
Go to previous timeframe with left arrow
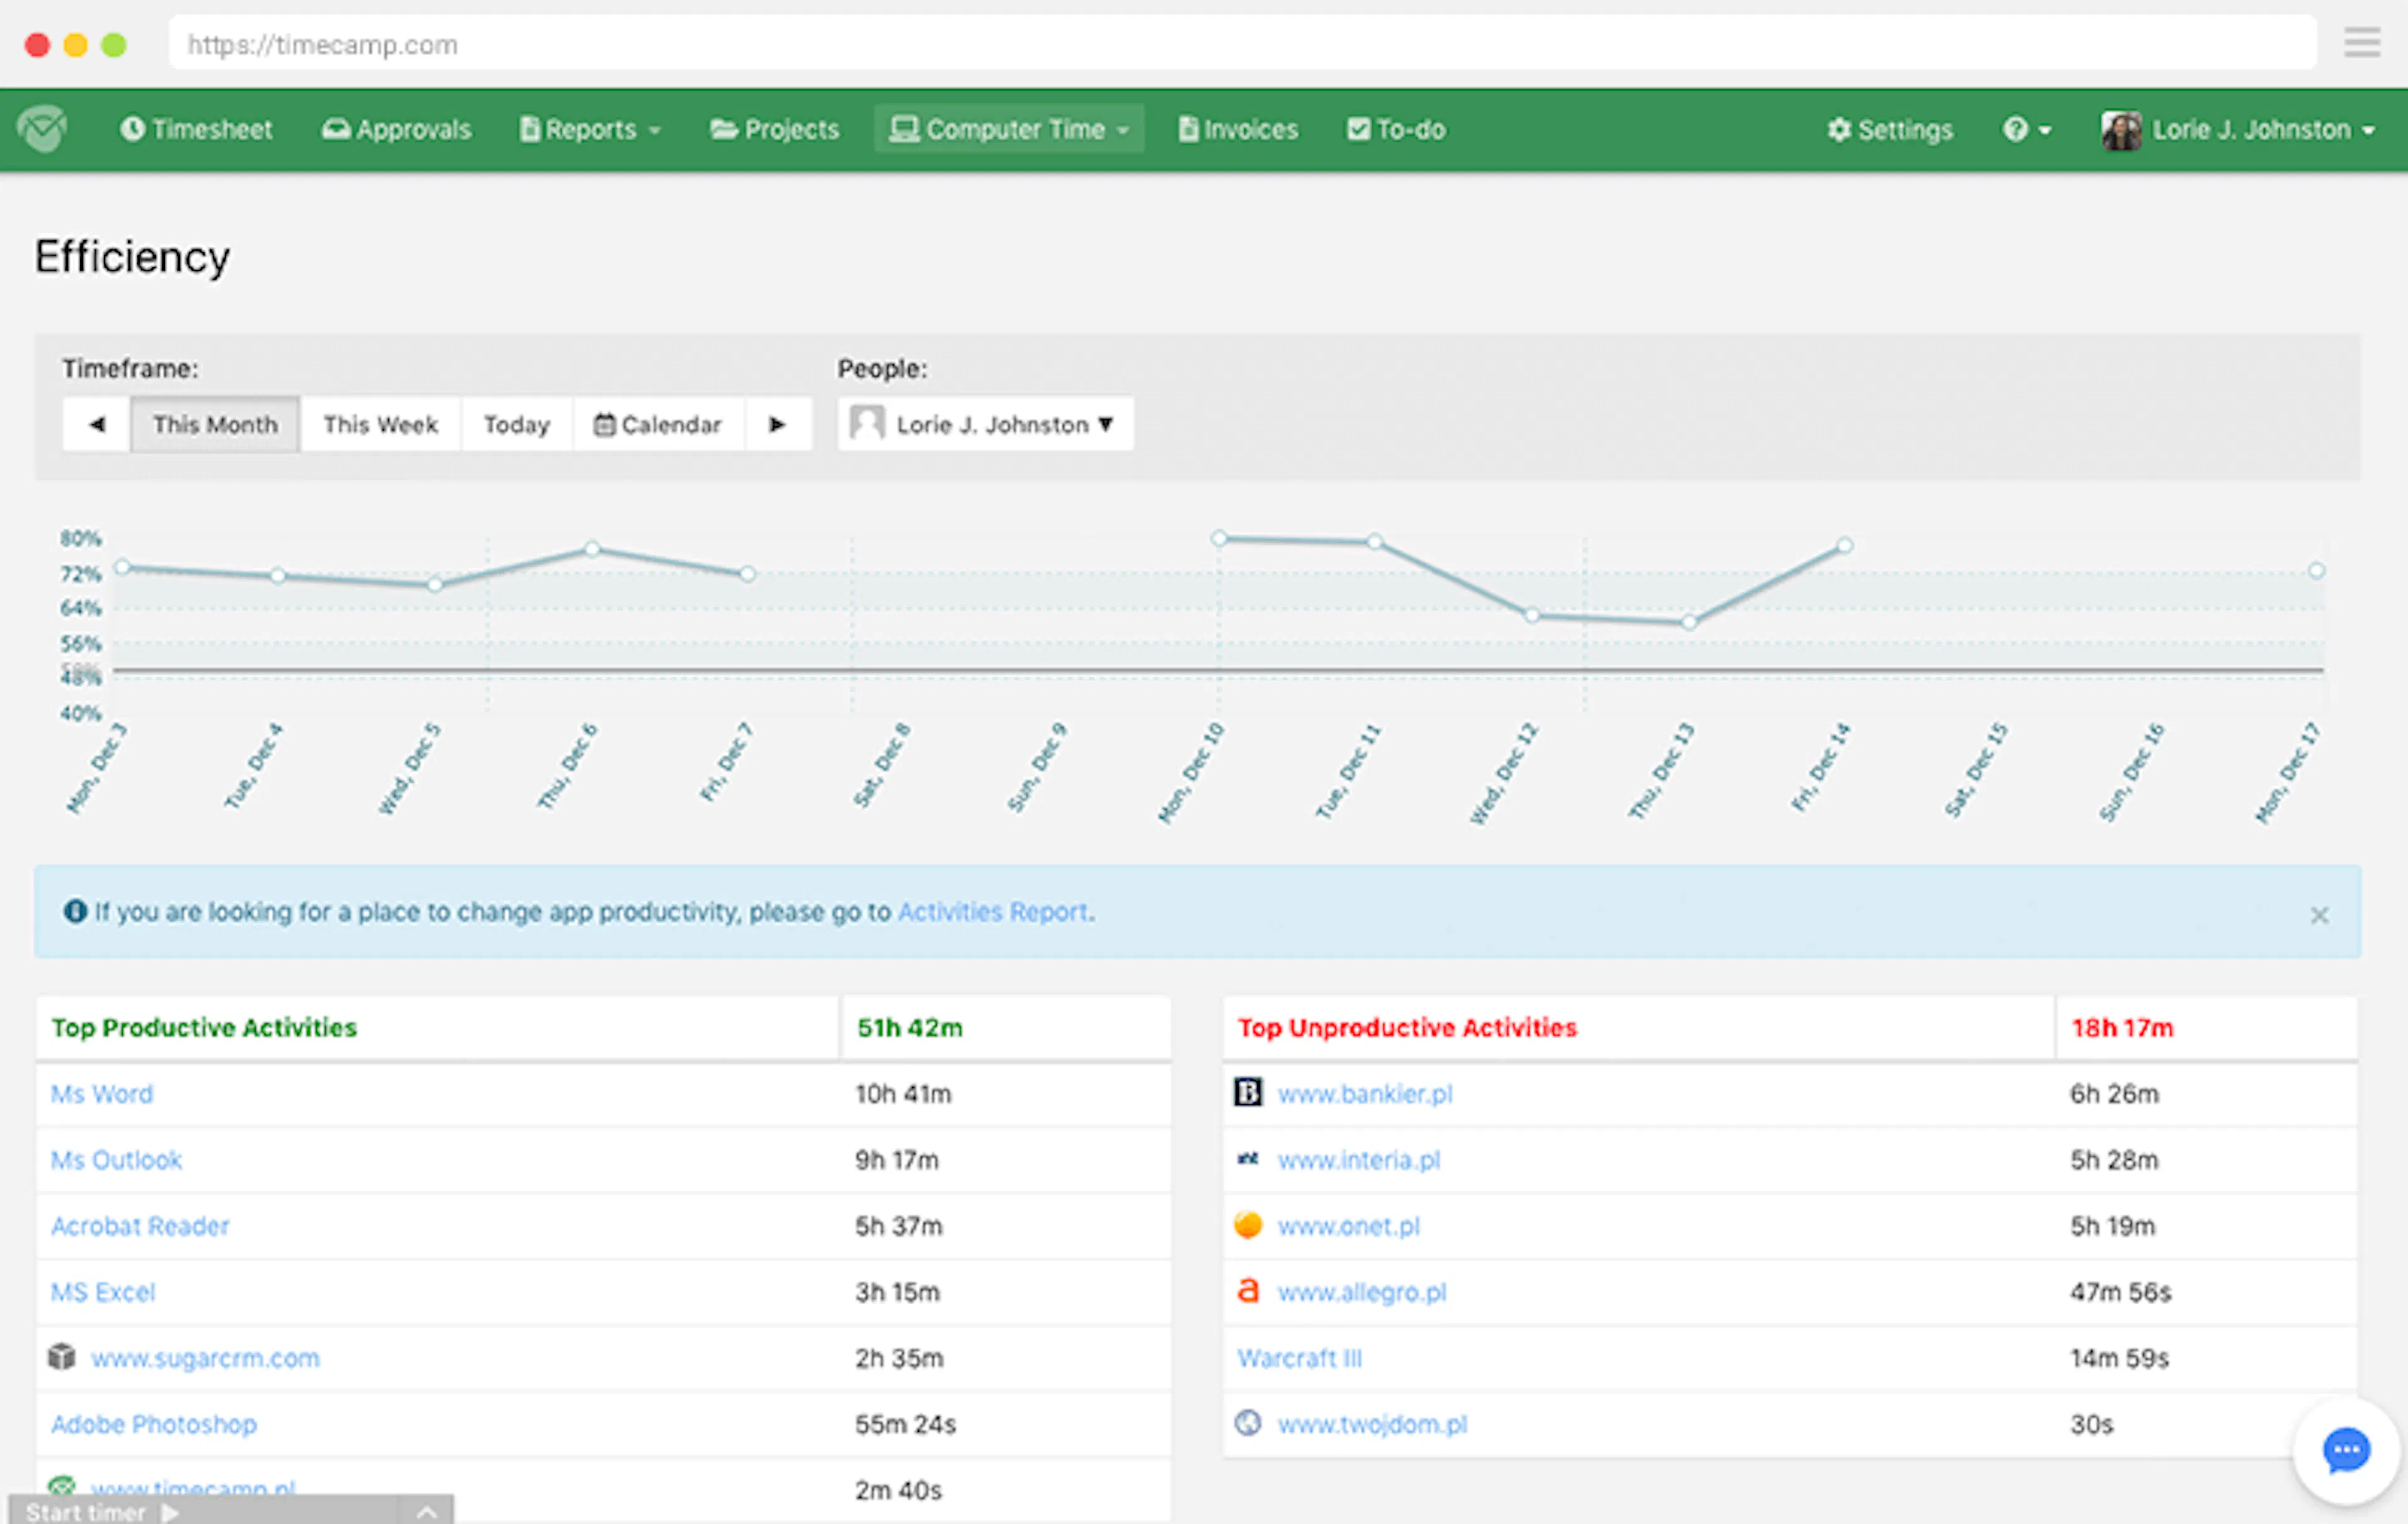(97, 424)
